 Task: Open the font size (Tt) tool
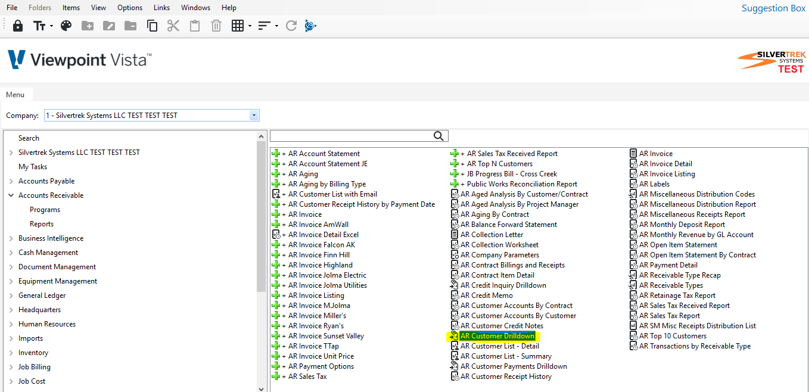point(39,26)
